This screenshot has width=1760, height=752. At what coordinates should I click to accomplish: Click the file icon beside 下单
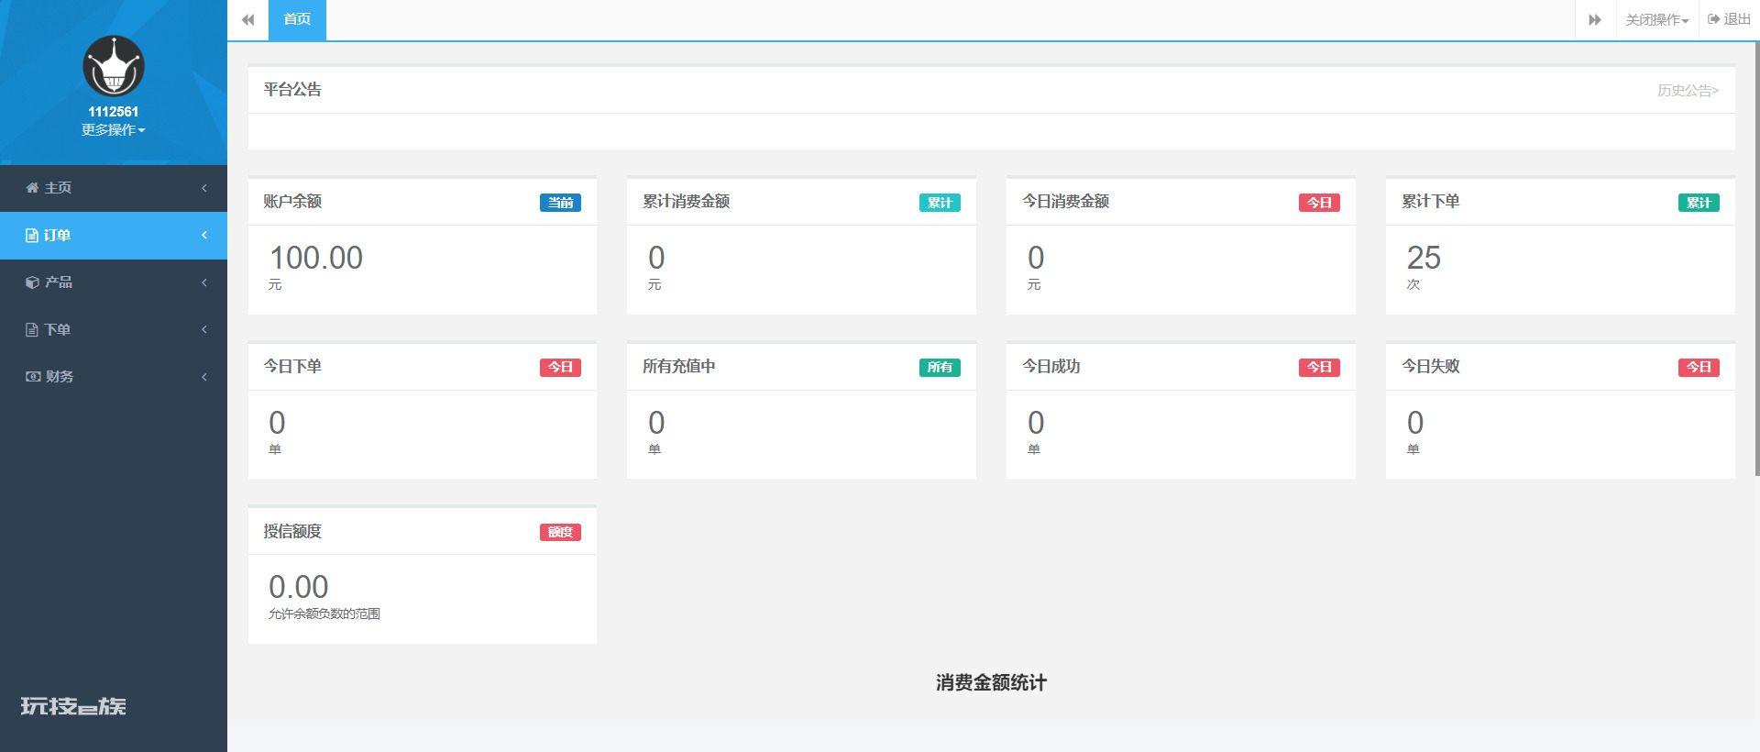click(32, 330)
